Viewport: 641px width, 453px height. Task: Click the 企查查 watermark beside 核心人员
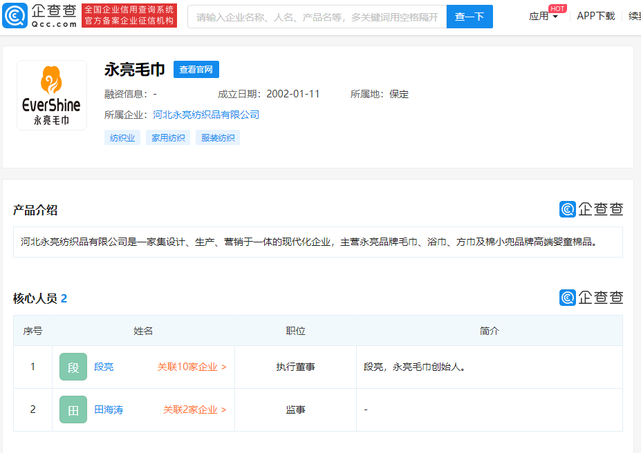tap(592, 298)
